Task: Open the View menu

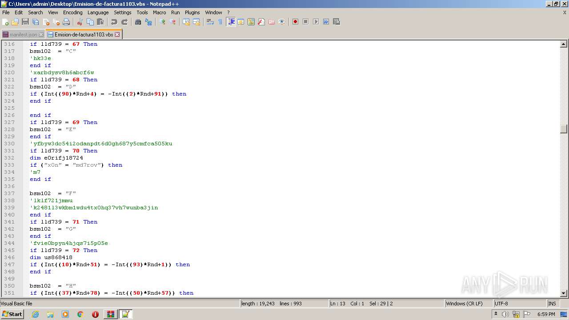Action: (x=53, y=12)
